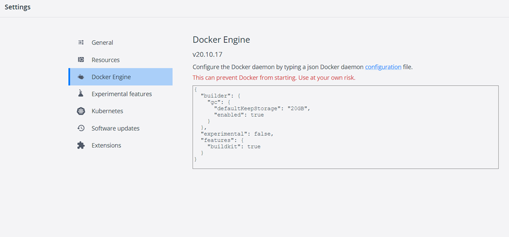Follow the configuration hyperlink
The image size is (509, 237).
coord(383,67)
